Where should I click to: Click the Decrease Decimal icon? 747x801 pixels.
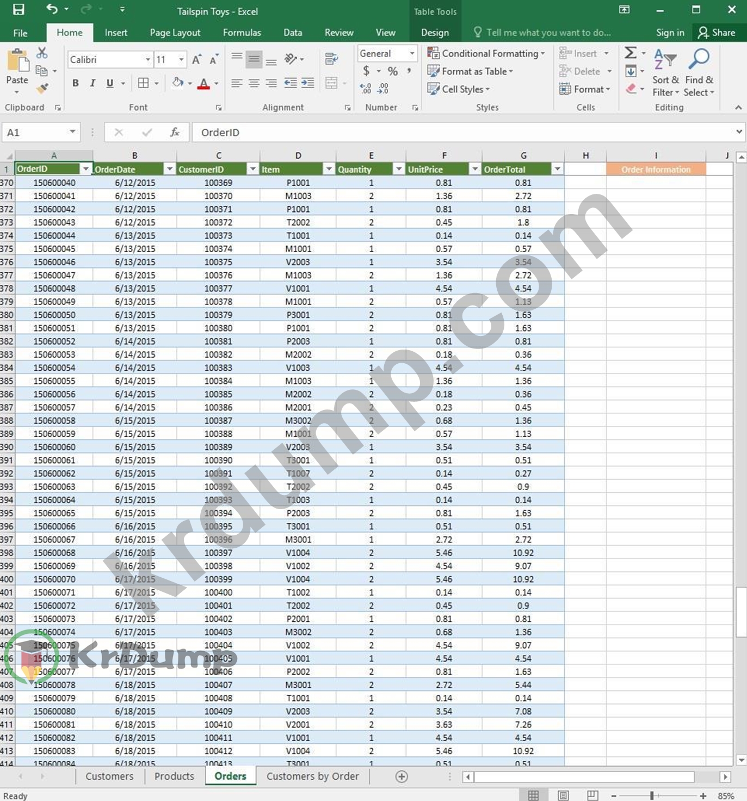click(383, 88)
